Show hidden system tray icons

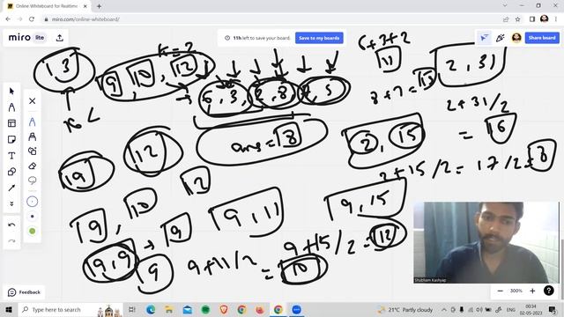coord(444,309)
